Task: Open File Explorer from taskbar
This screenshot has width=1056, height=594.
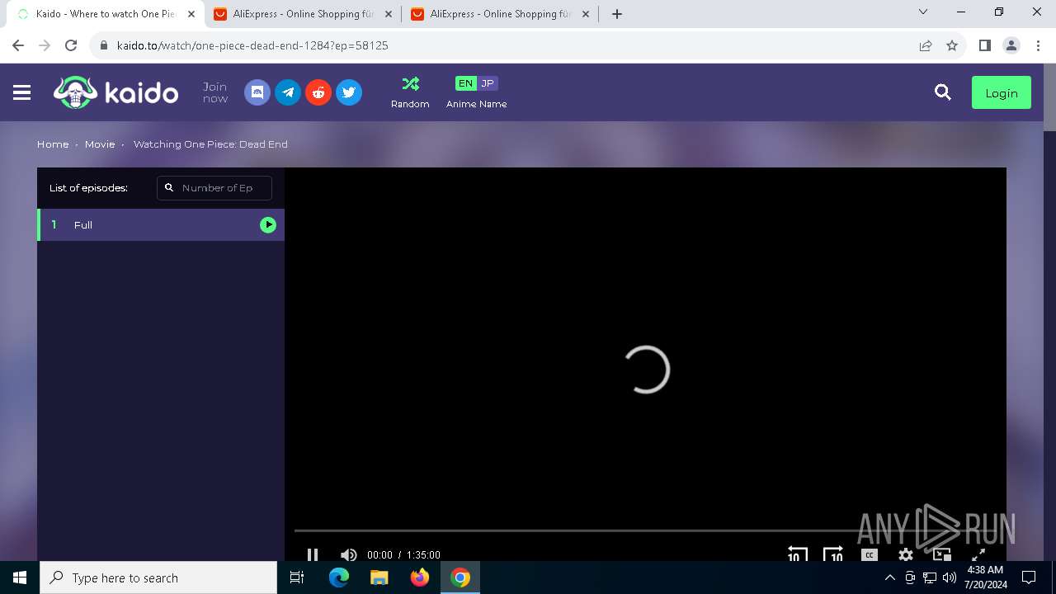Action: click(x=379, y=577)
